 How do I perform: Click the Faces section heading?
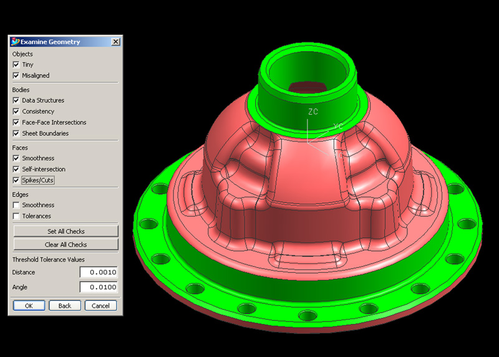pyautogui.click(x=20, y=148)
